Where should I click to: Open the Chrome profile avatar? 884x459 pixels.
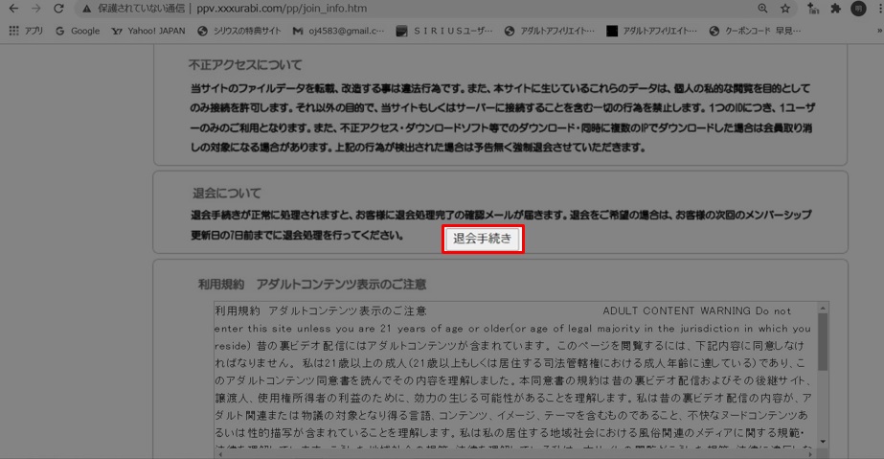click(858, 9)
